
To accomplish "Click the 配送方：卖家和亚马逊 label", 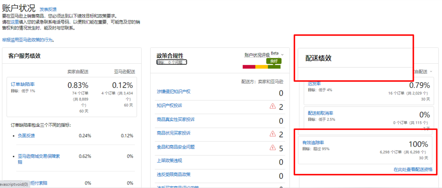I will 262,82.
